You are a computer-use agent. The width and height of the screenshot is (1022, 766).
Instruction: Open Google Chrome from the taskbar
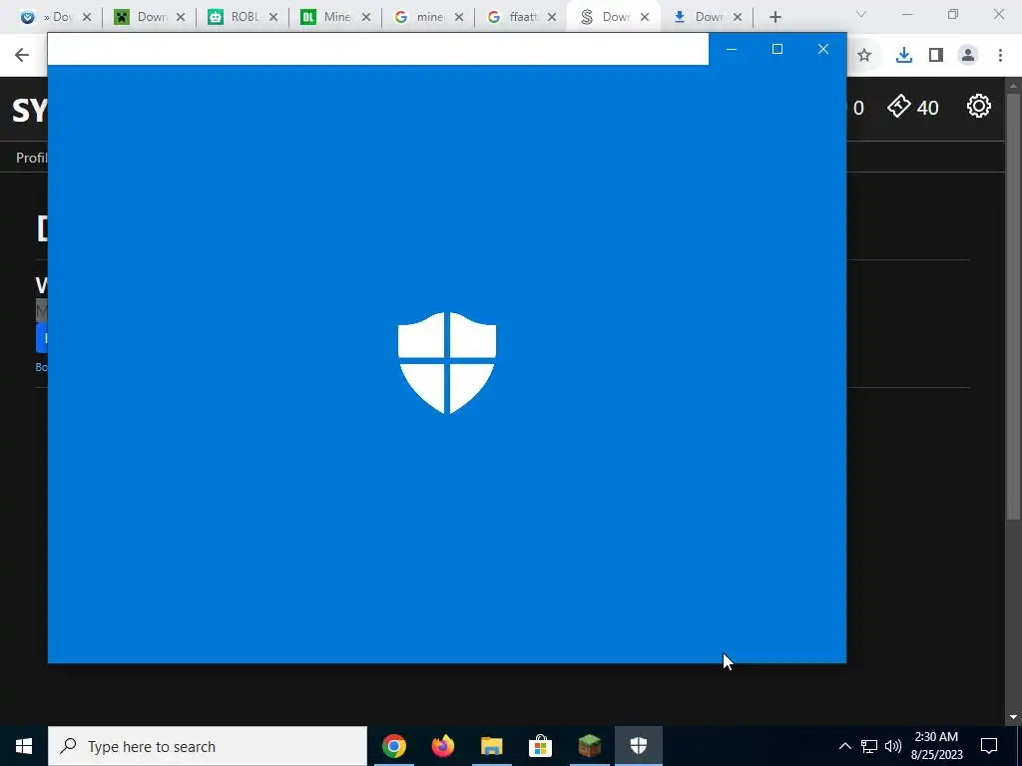click(393, 746)
